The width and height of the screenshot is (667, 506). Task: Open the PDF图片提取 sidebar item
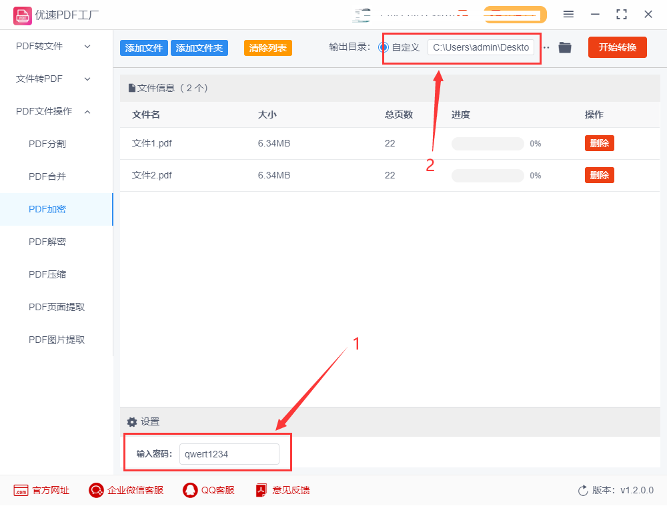point(57,340)
